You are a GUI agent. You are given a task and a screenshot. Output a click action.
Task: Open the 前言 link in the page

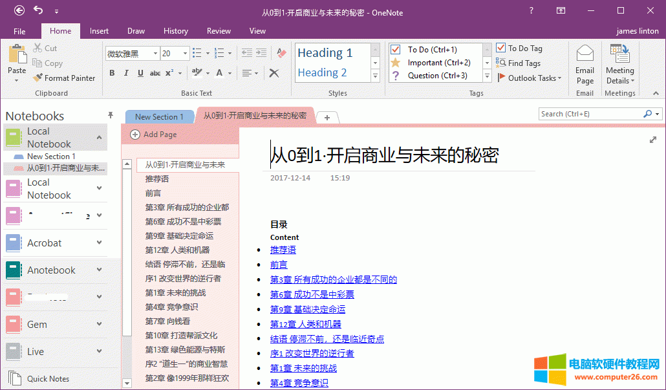click(279, 265)
